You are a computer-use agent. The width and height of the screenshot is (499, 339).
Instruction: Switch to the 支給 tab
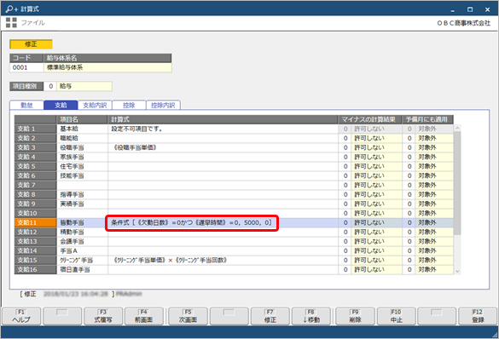coord(61,105)
